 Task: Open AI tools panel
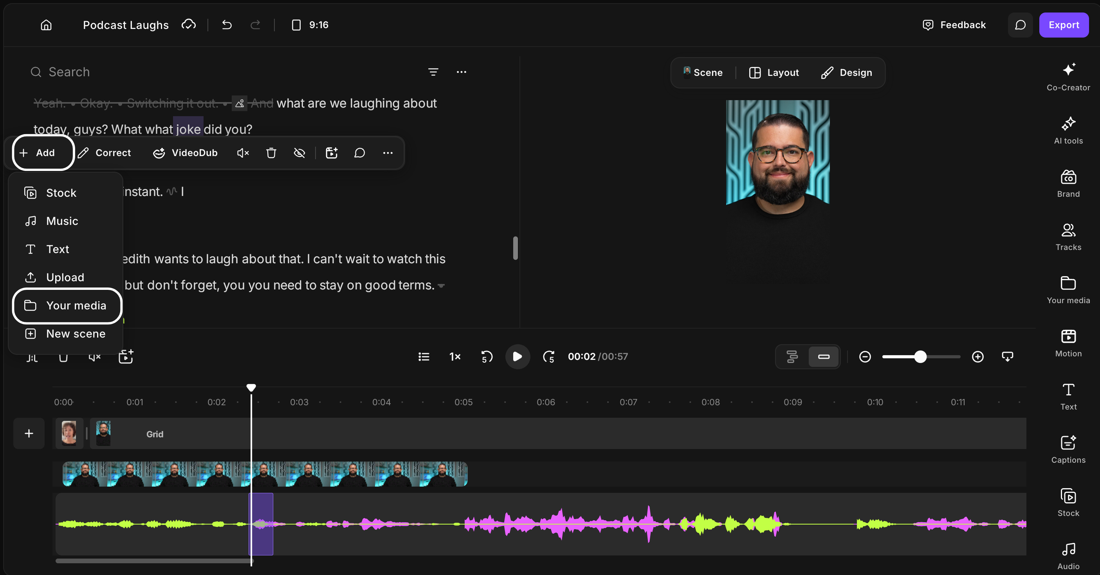(1068, 130)
